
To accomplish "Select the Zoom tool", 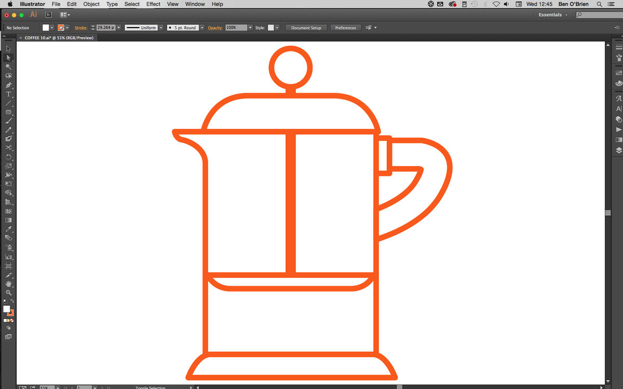I will click(x=8, y=293).
